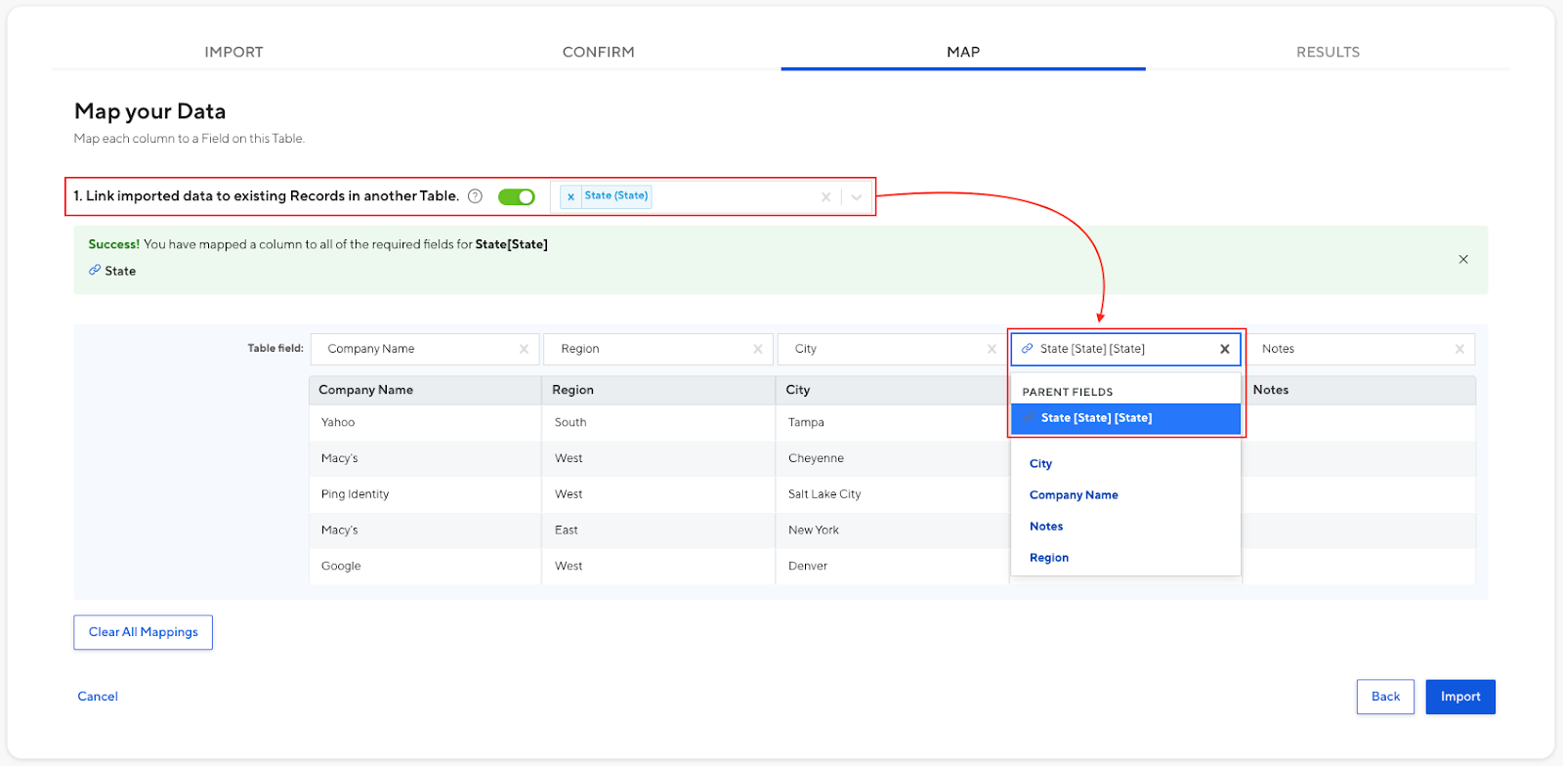Click the PARENT FIELDS group heading
This screenshot has height=766, width=1563.
click(1068, 392)
